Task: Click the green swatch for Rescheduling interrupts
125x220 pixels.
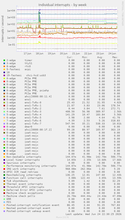Action: pyautogui.click(x=4, y=175)
